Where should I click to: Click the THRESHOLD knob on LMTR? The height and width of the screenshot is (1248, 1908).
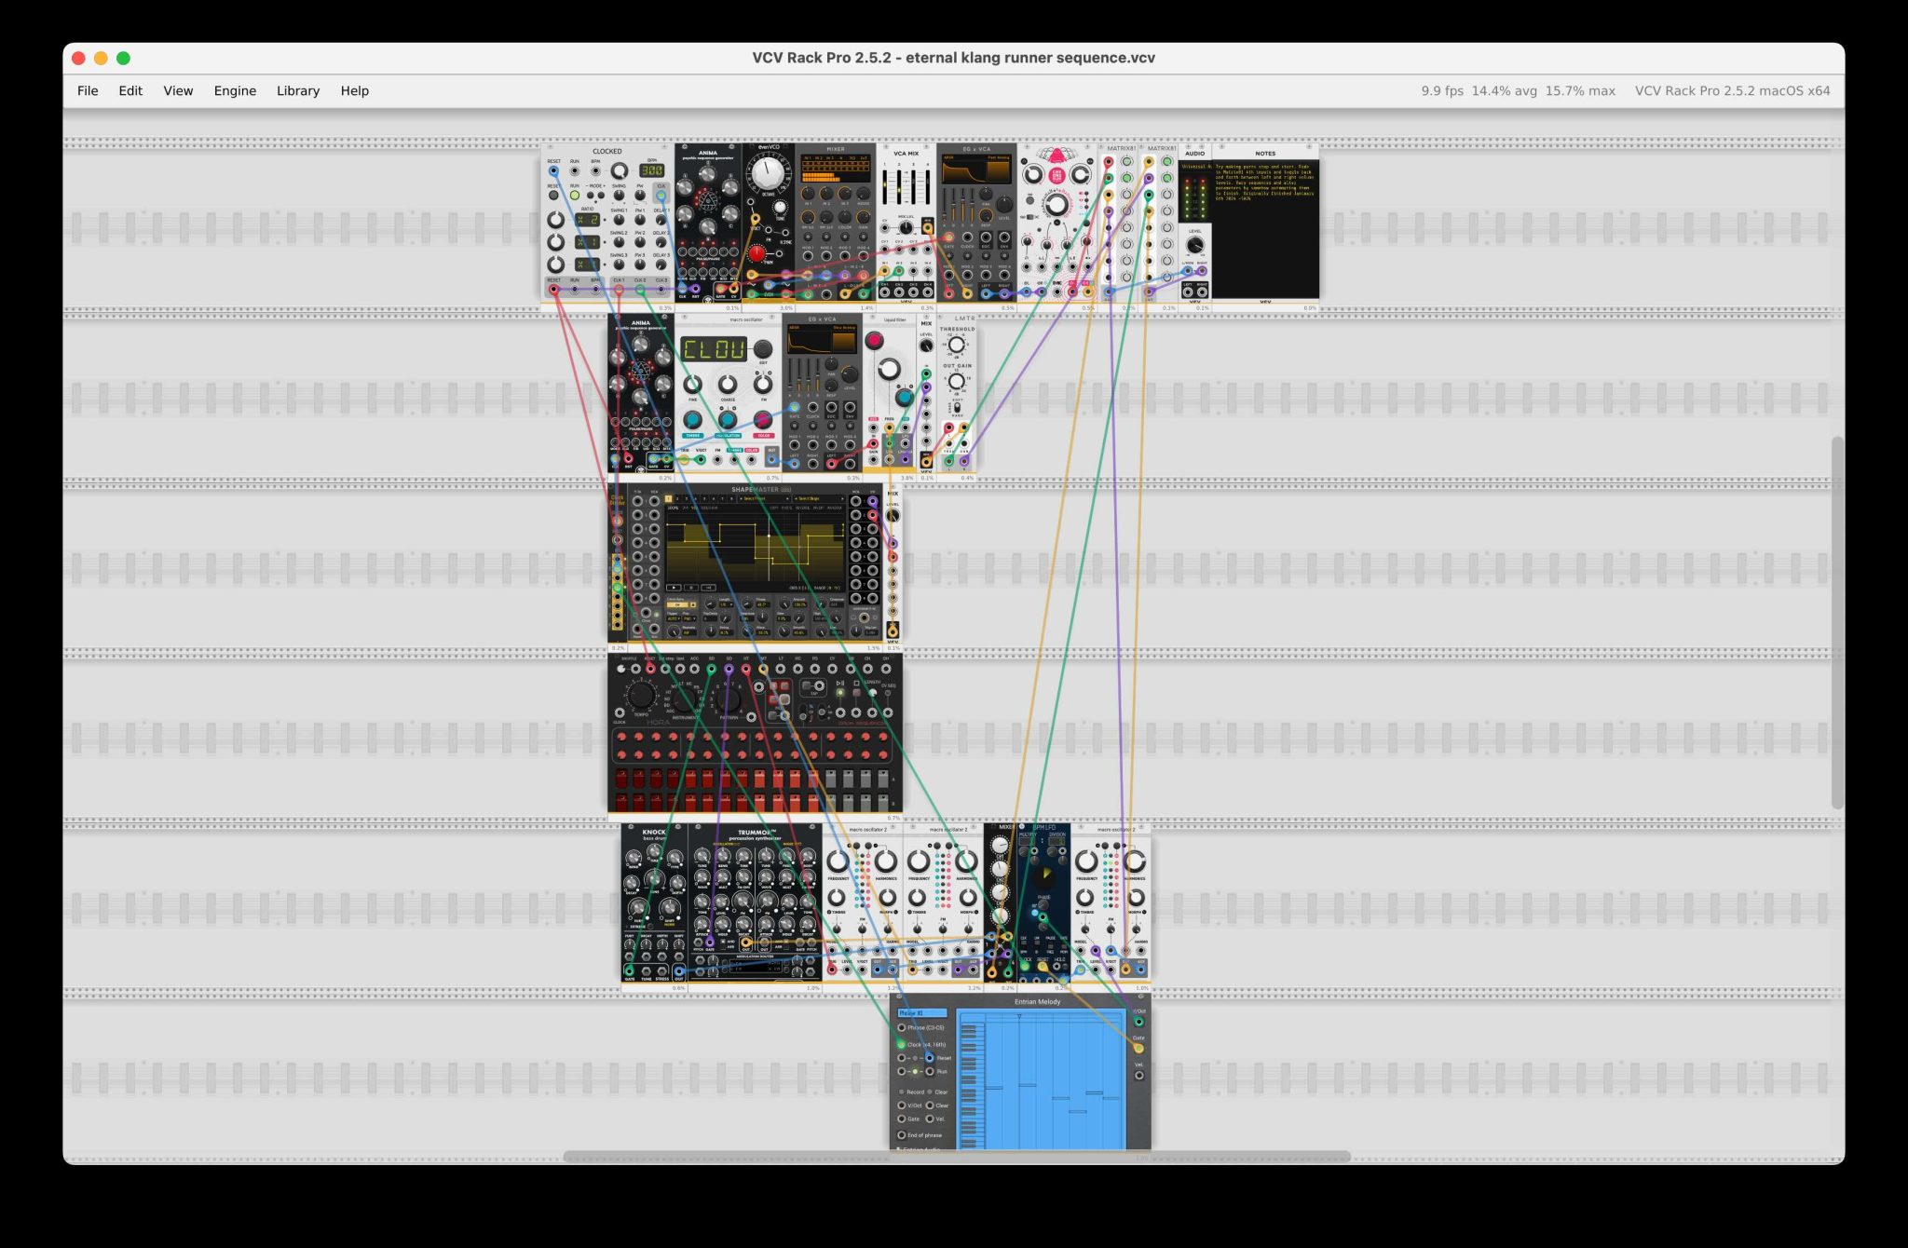point(957,345)
